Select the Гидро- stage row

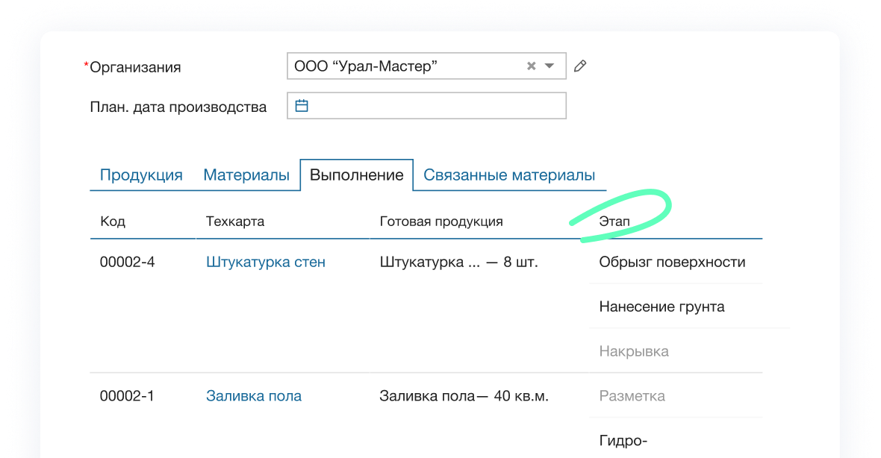(x=623, y=441)
